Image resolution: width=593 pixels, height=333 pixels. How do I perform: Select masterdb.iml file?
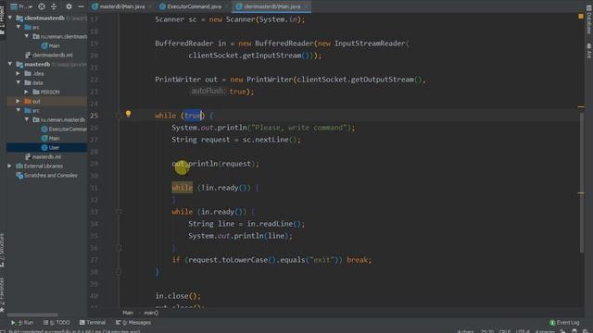tap(43, 156)
